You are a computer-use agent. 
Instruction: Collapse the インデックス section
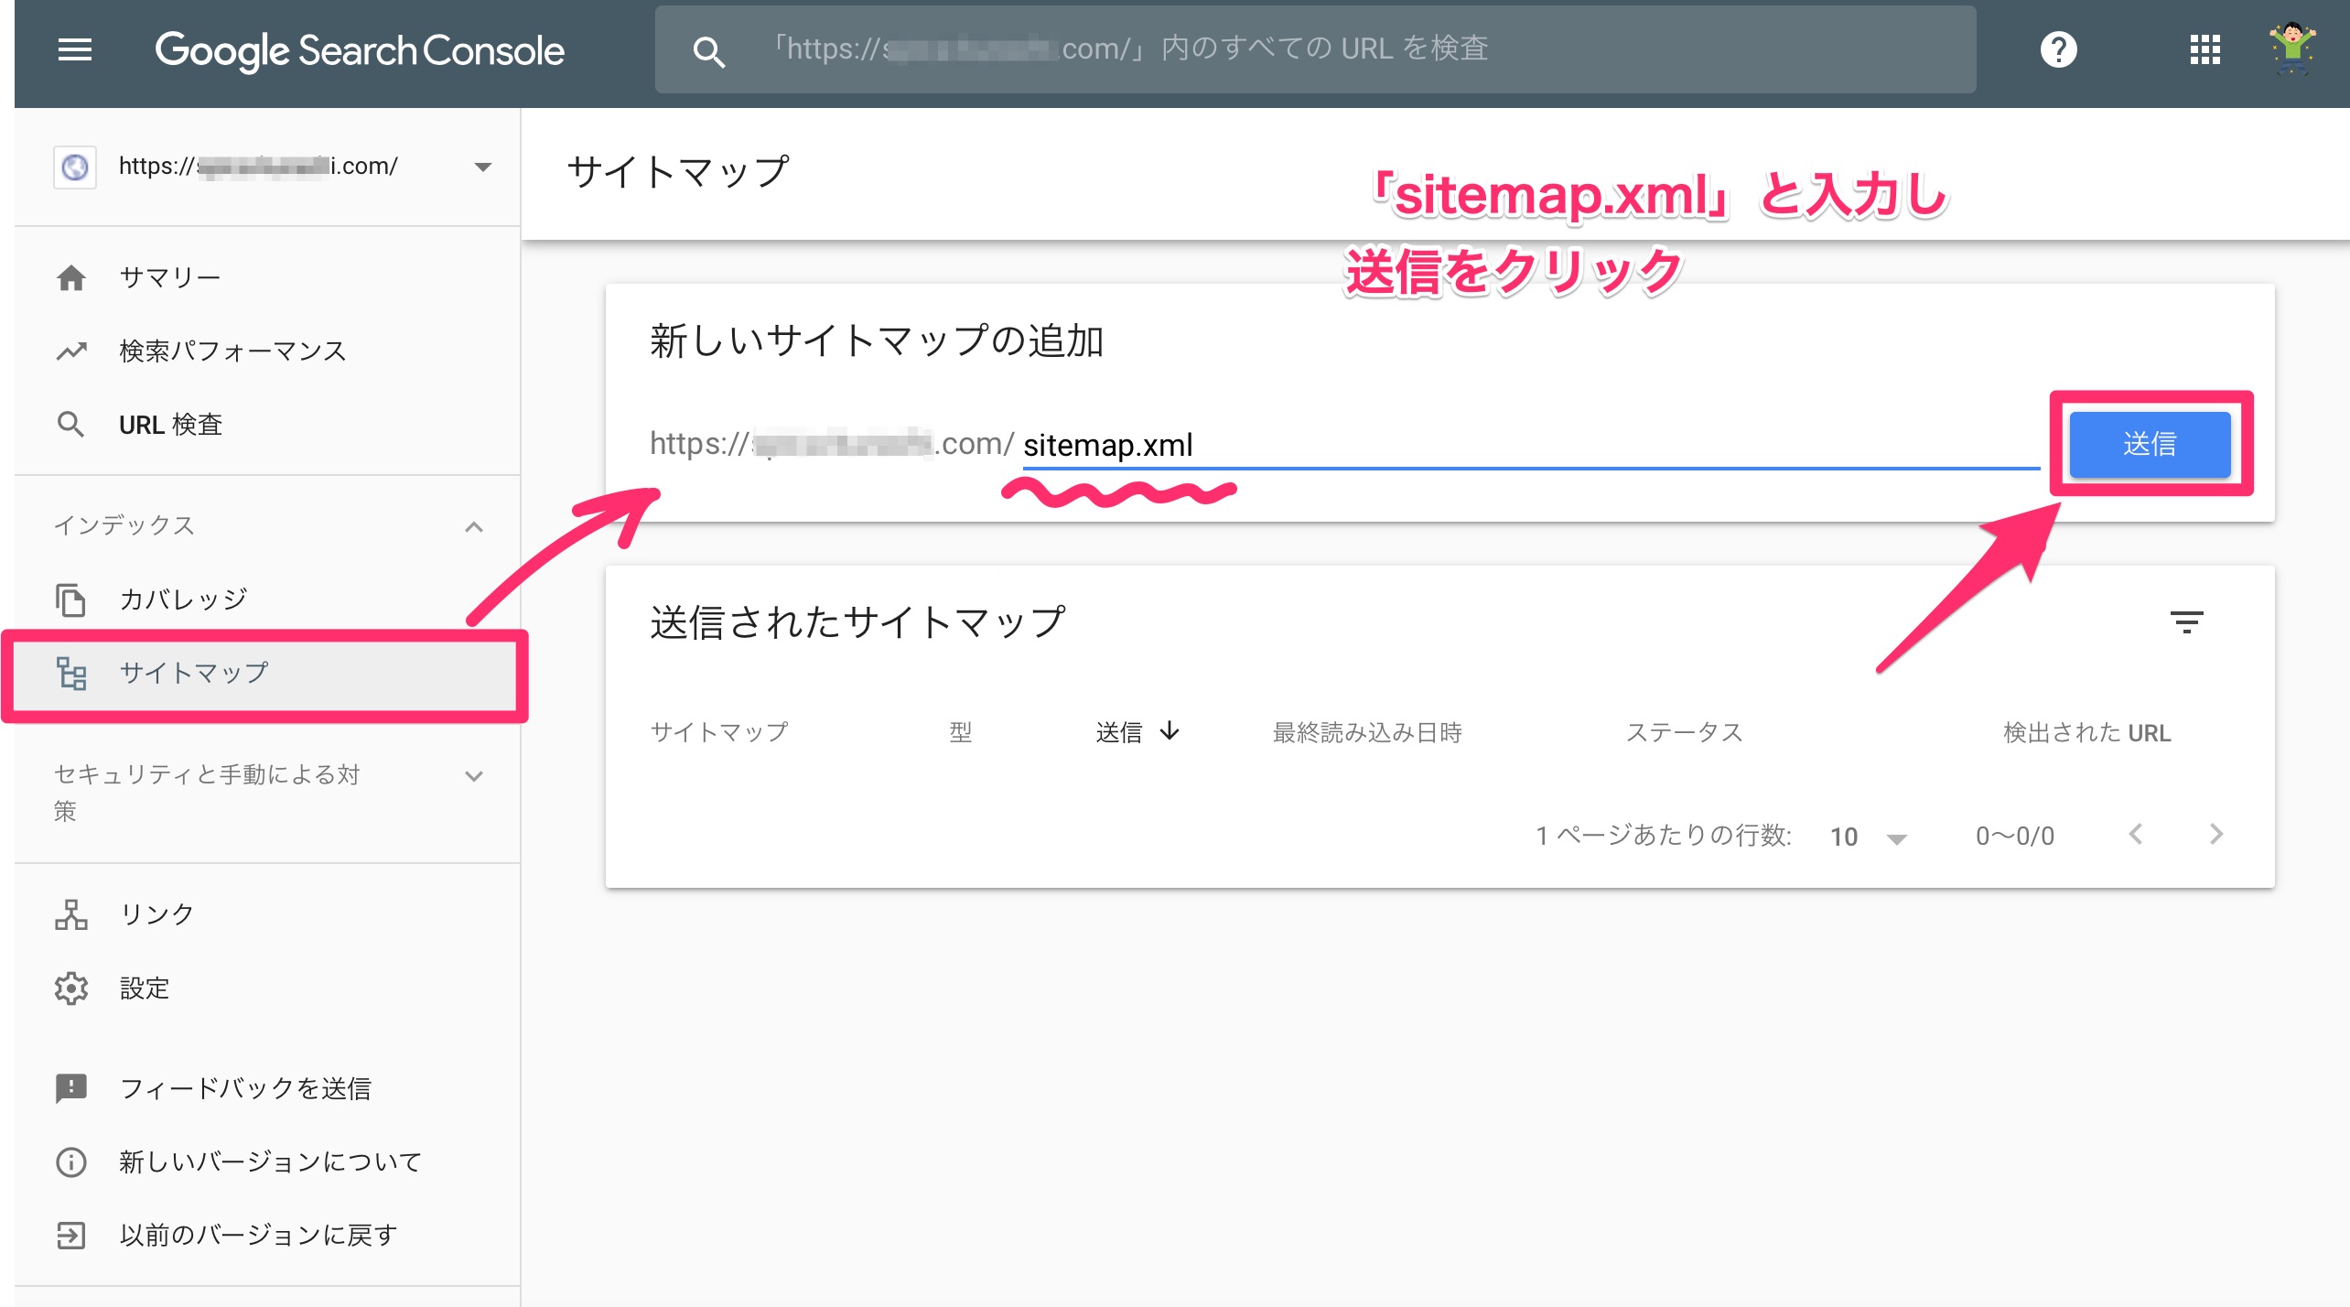(x=474, y=526)
